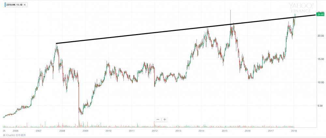Remove the 2319.HK series with its X
This screenshot has width=326, height=138.
25,5
